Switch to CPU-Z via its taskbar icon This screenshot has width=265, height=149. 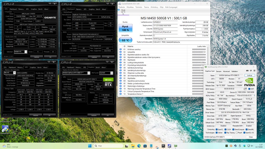(163, 146)
